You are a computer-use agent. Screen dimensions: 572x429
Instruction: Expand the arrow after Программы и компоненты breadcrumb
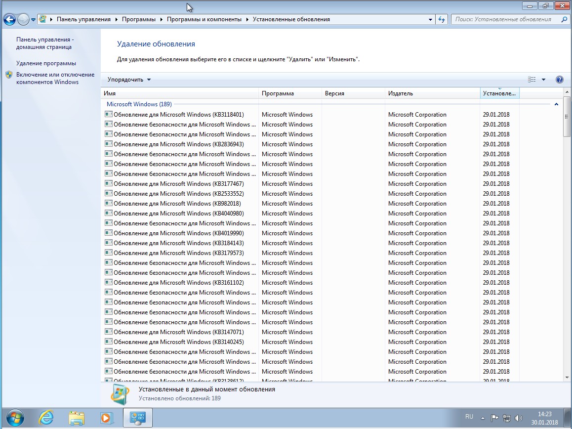click(x=247, y=20)
